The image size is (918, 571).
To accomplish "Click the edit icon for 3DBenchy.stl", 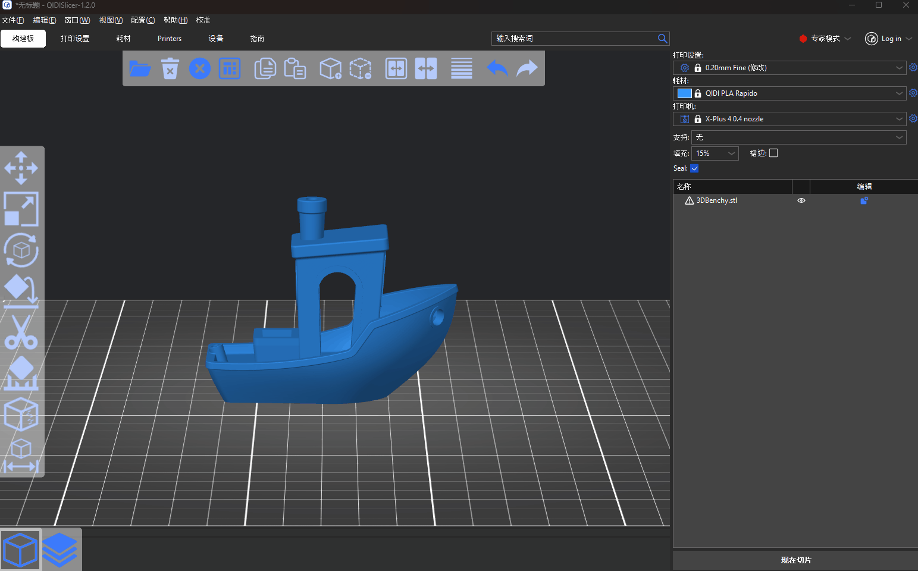I will (864, 200).
